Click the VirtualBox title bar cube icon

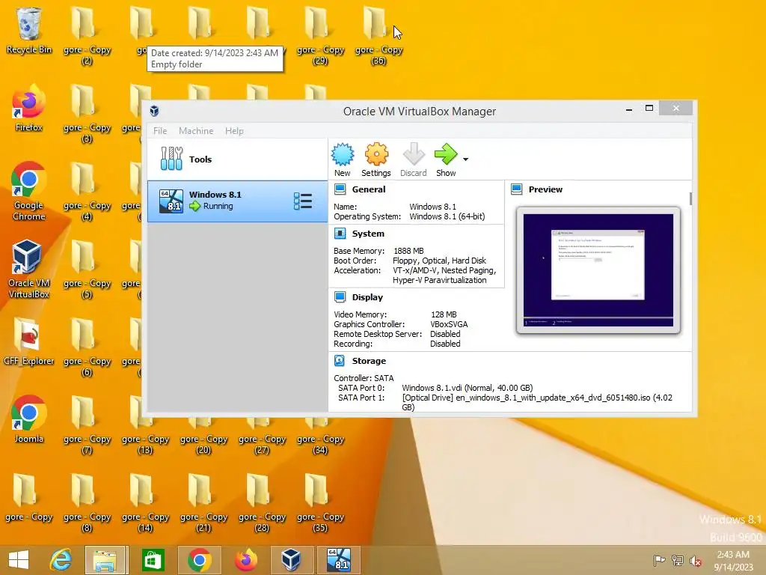(x=154, y=111)
